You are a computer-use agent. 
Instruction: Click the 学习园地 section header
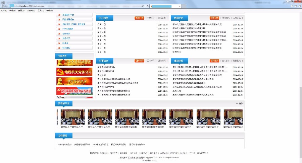(x=104, y=18)
